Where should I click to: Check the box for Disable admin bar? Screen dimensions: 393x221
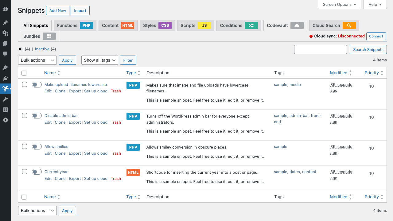[x=25, y=115]
